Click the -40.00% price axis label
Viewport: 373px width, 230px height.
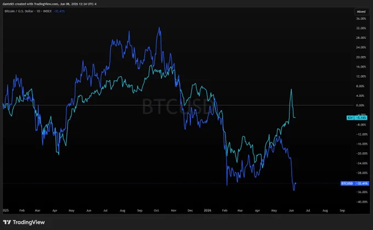(361, 202)
